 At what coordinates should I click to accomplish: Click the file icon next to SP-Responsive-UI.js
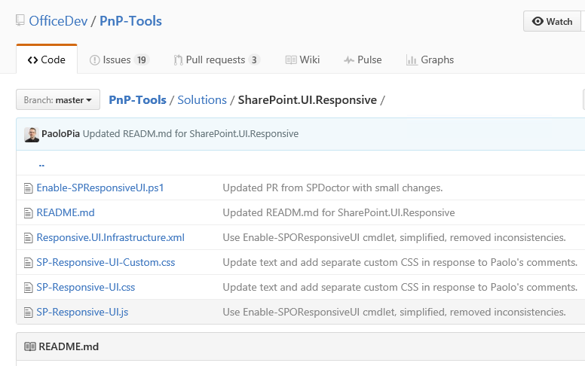(x=29, y=312)
